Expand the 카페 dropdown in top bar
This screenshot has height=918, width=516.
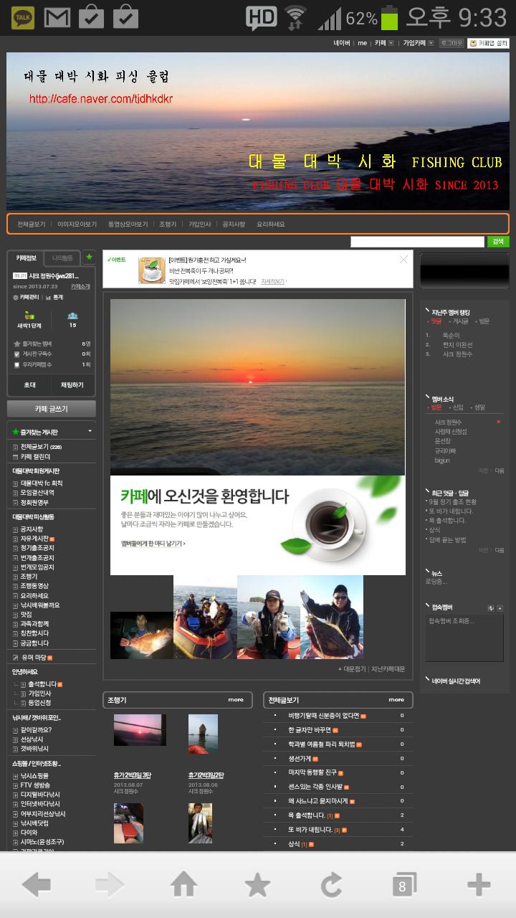point(389,43)
